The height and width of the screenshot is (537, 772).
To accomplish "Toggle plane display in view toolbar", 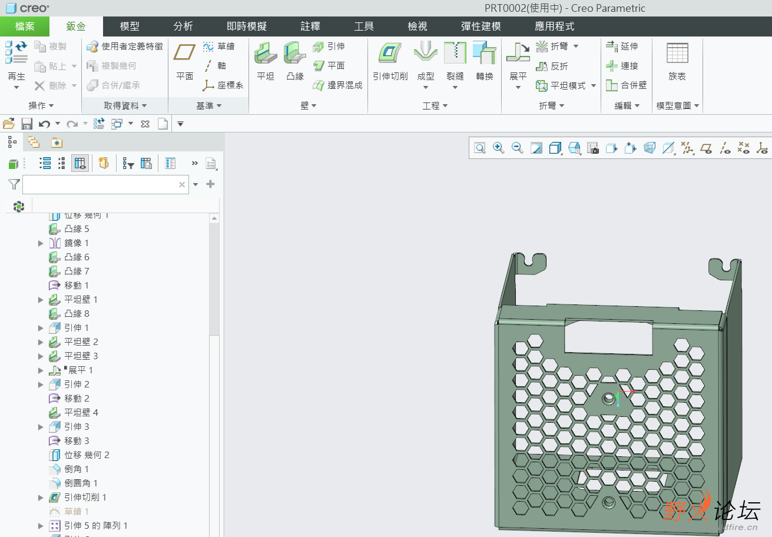I will (x=706, y=148).
